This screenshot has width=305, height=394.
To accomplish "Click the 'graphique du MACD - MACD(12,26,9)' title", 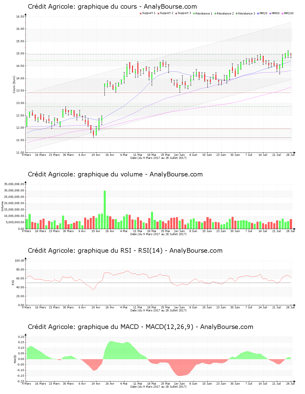I will coord(141,327).
